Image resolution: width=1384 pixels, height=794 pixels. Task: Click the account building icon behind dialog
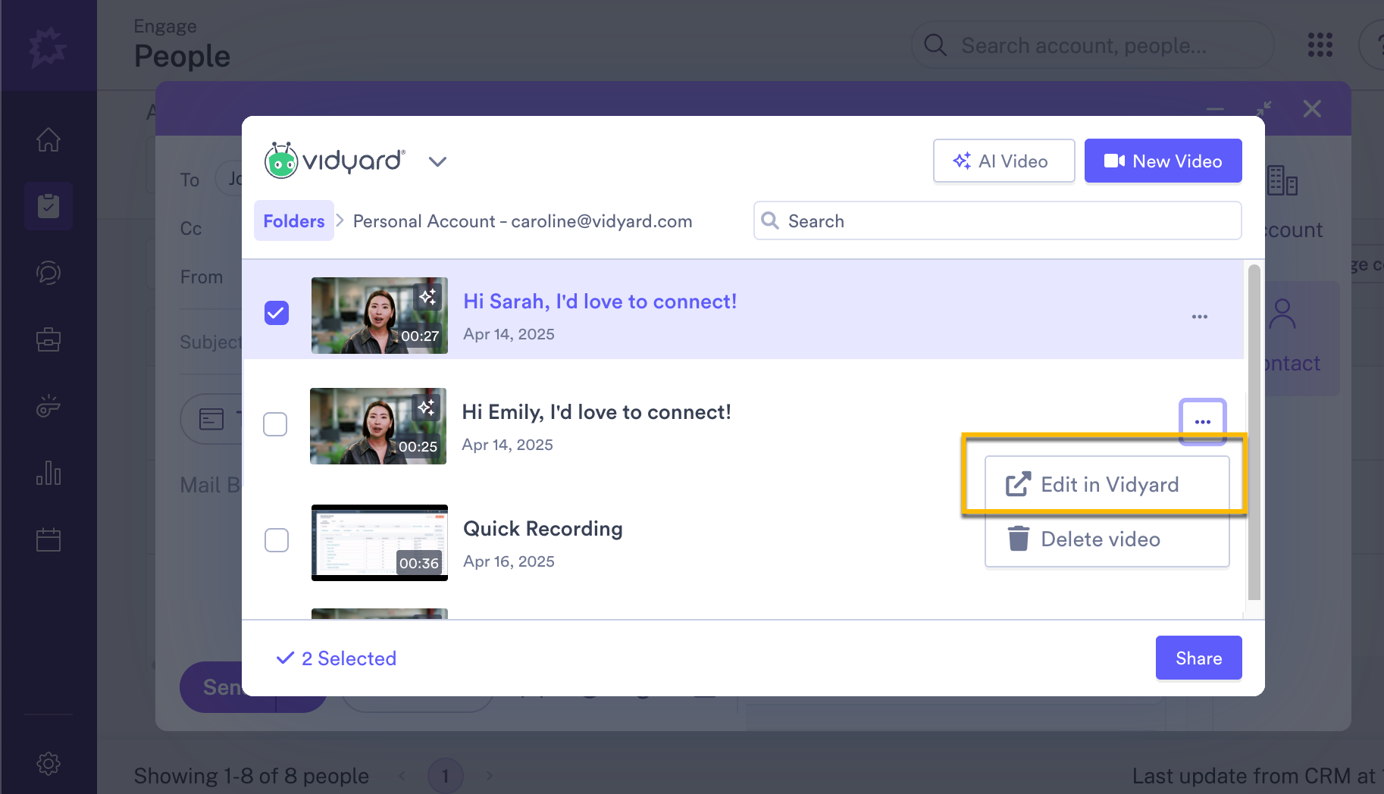pos(1282,180)
